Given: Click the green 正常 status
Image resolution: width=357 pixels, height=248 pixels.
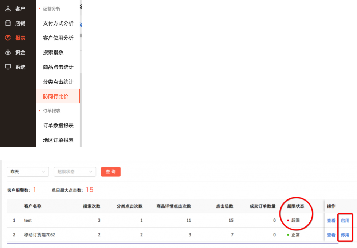Looking at the screenshot, I should [x=294, y=235].
